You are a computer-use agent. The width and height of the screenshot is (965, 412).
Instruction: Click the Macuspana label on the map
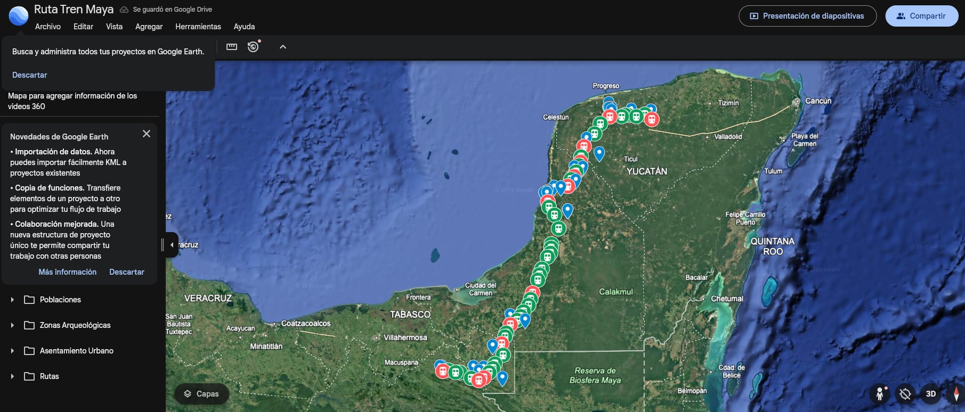[401, 362]
